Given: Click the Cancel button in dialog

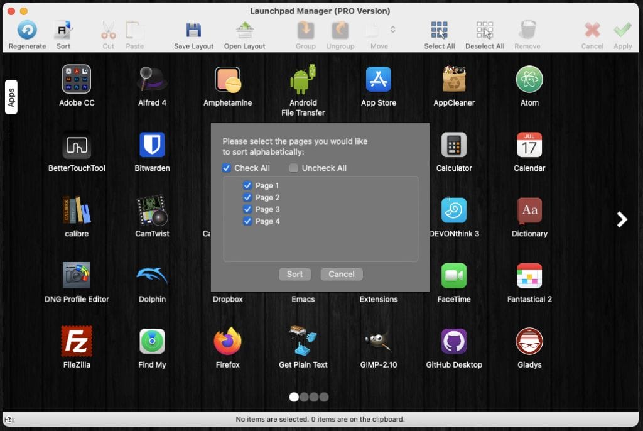Looking at the screenshot, I should 341,275.
